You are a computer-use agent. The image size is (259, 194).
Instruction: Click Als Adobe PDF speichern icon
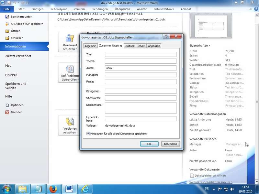coord(7,24)
